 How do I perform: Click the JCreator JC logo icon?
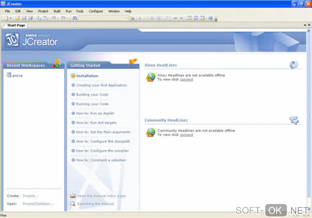[12, 40]
